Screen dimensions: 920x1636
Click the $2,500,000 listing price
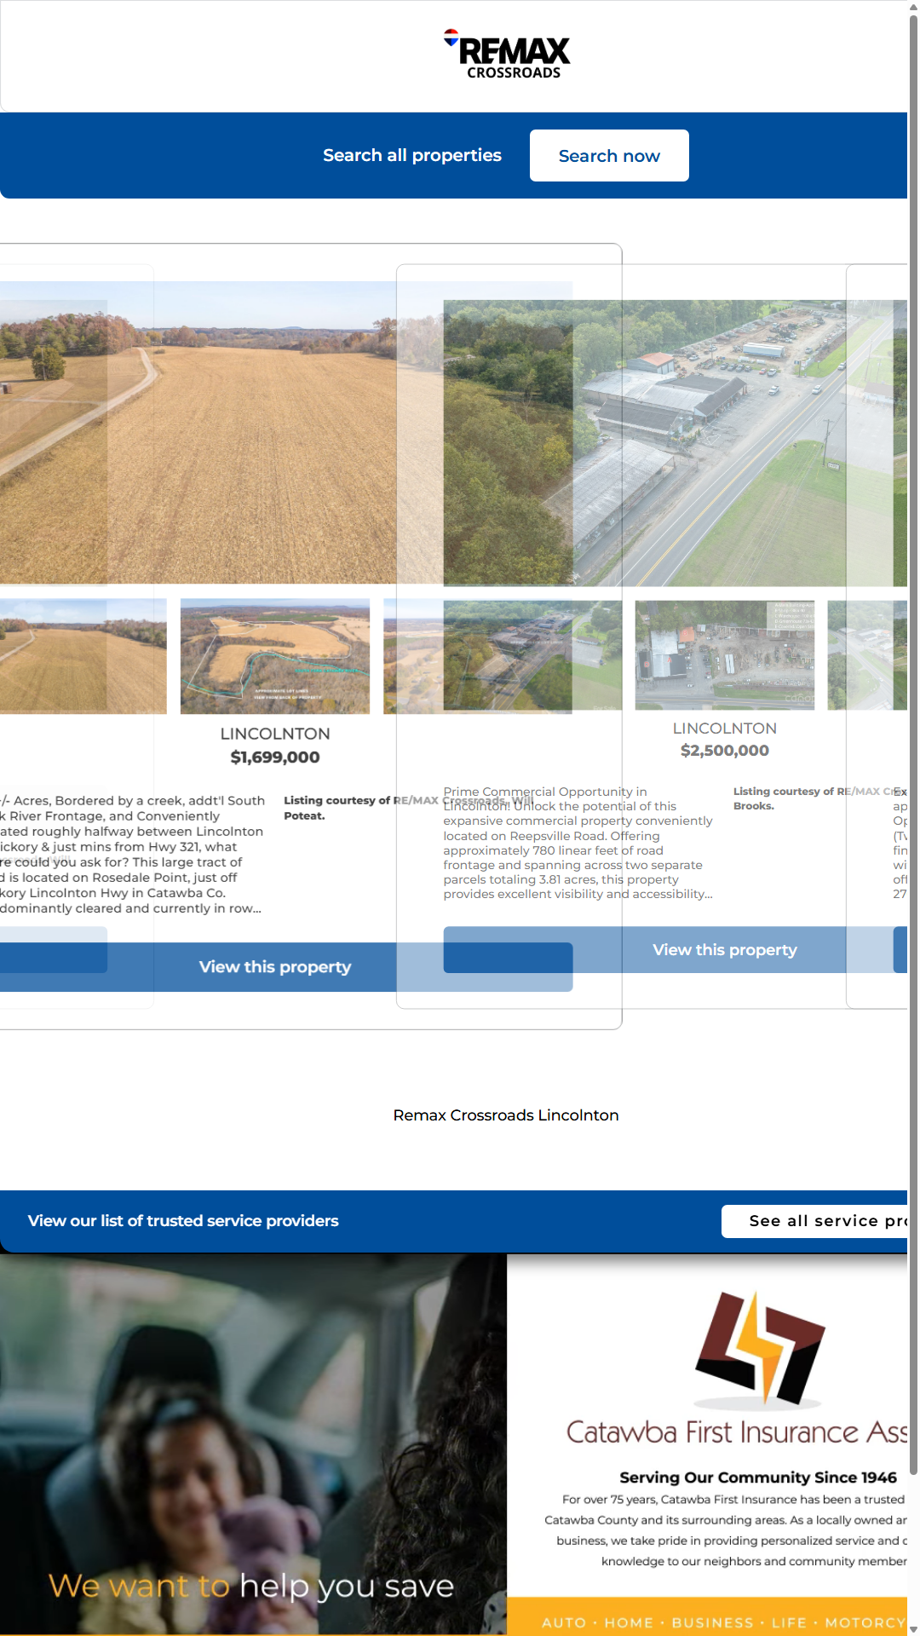coord(725,751)
